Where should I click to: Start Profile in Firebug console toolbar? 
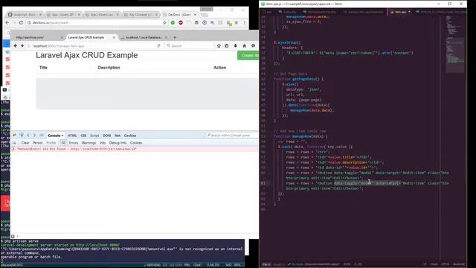[51, 143]
